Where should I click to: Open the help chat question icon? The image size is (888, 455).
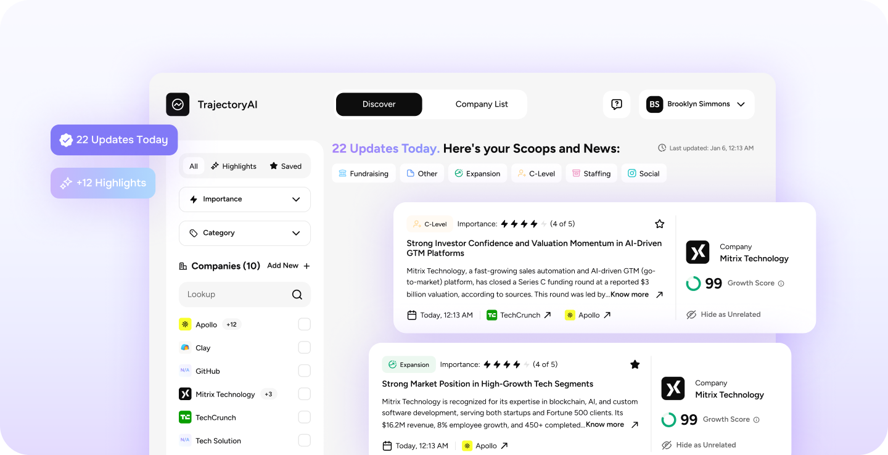pos(616,104)
